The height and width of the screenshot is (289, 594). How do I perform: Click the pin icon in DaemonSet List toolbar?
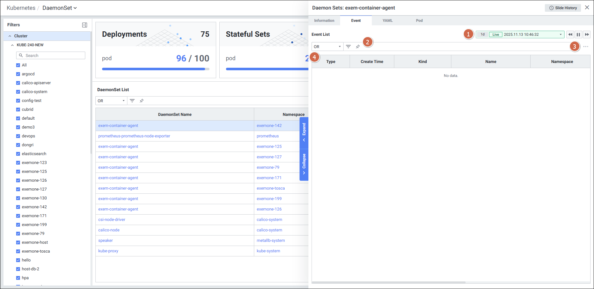click(x=142, y=101)
